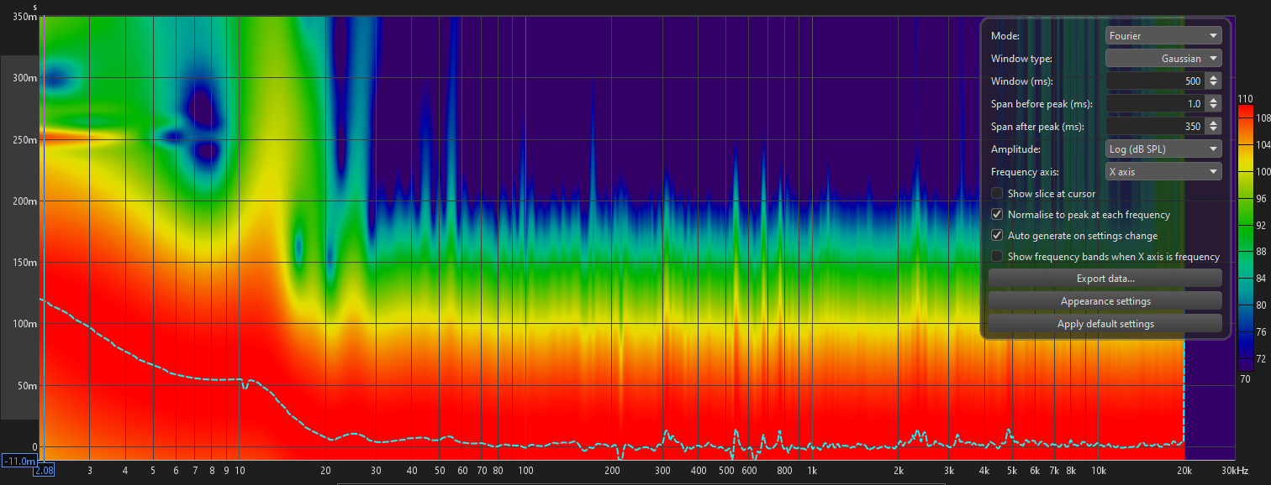Image resolution: width=1271 pixels, height=485 pixels.
Task: Click the dB colour scale bar
Action: click(1245, 239)
